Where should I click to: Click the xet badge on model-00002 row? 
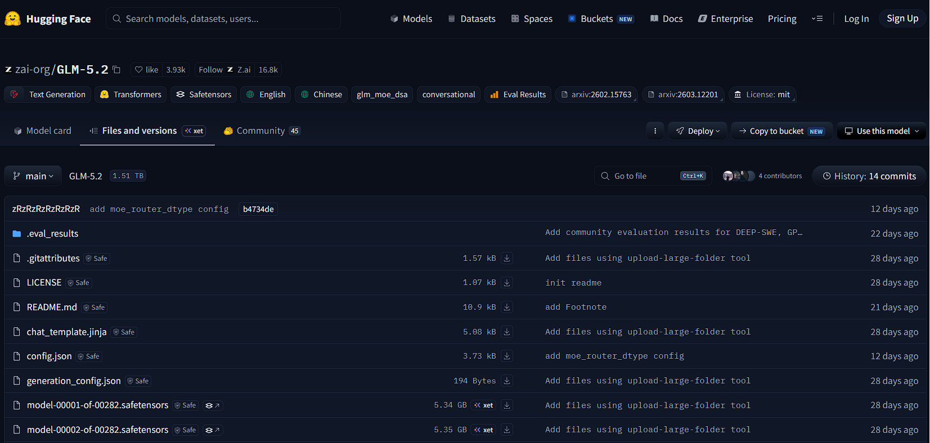pyautogui.click(x=484, y=430)
